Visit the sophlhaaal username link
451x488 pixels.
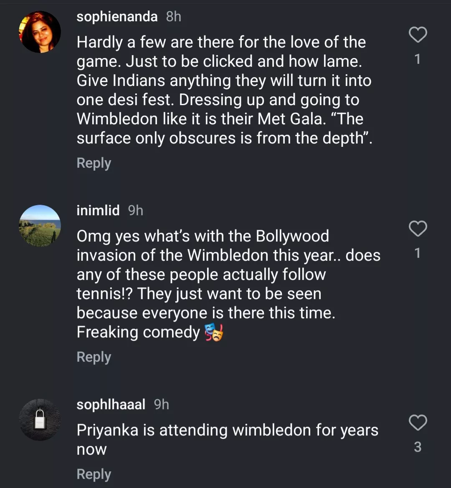pos(111,404)
